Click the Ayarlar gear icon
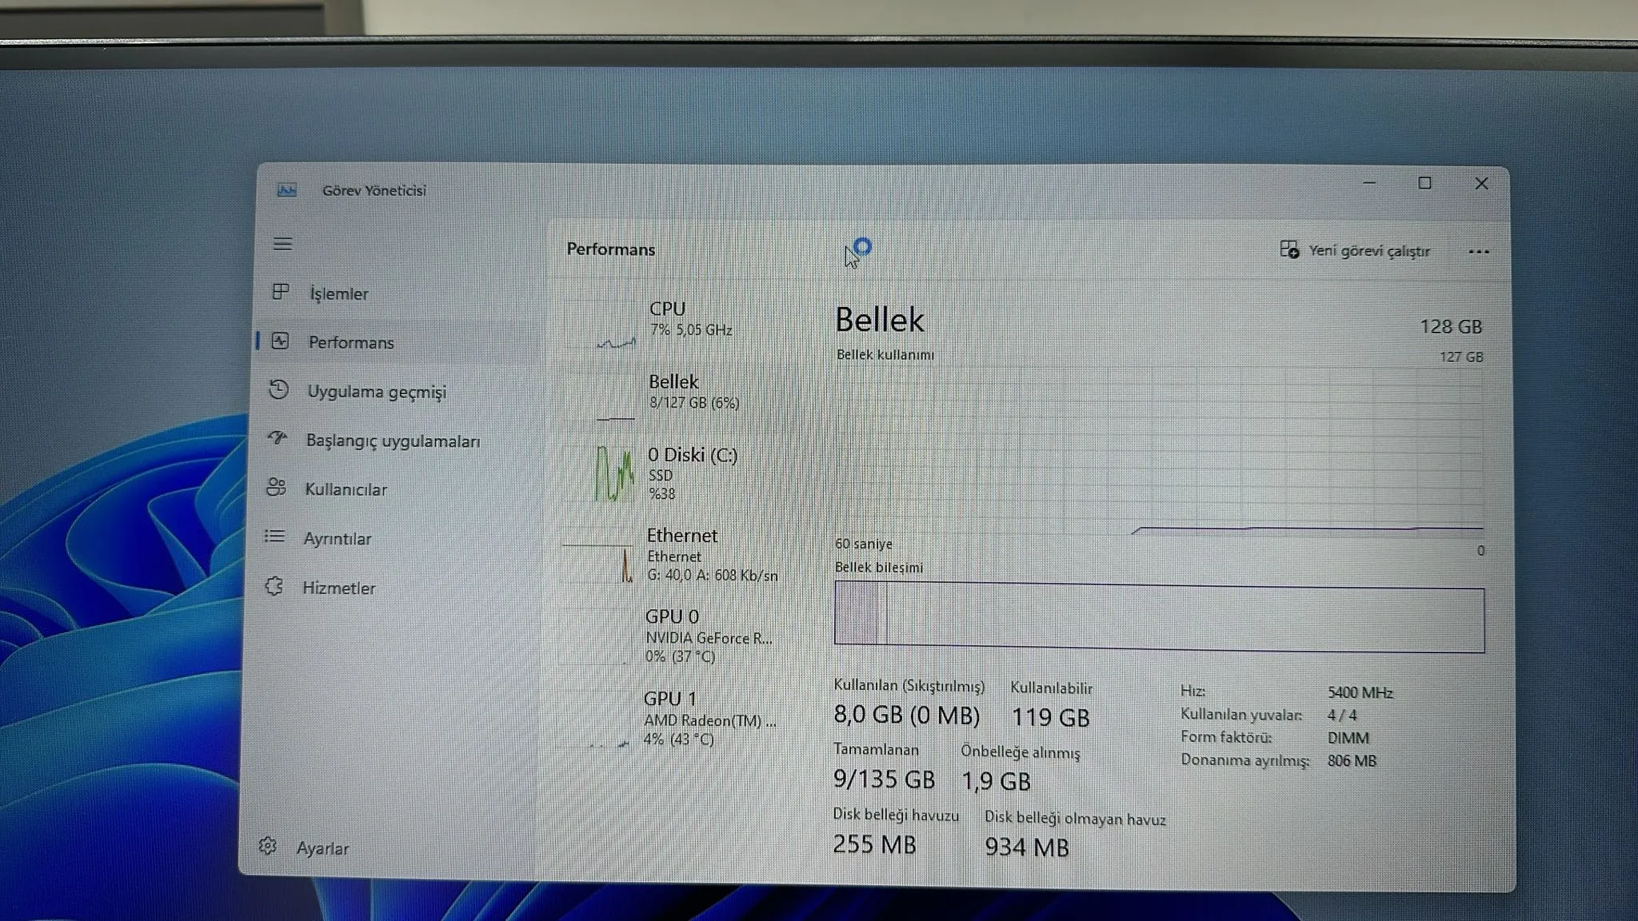Image resolution: width=1638 pixels, height=921 pixels. click(267, 846)
